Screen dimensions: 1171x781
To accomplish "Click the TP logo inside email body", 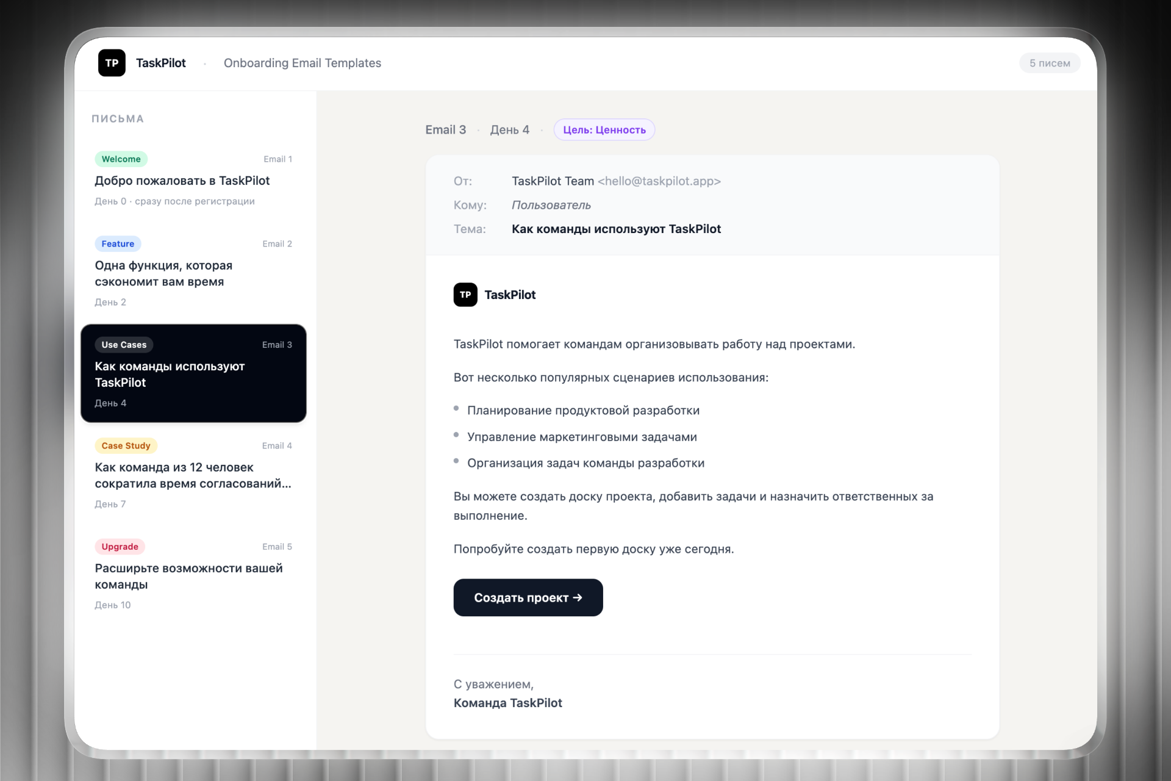I will click(x=465, y=295).
